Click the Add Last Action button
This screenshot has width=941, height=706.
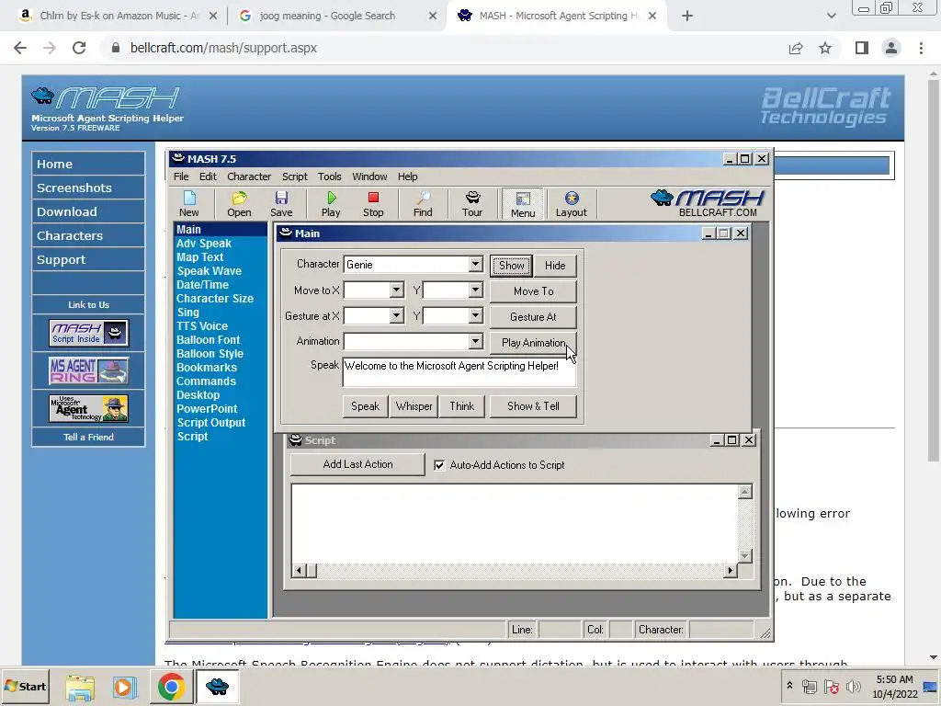(357, 464)
